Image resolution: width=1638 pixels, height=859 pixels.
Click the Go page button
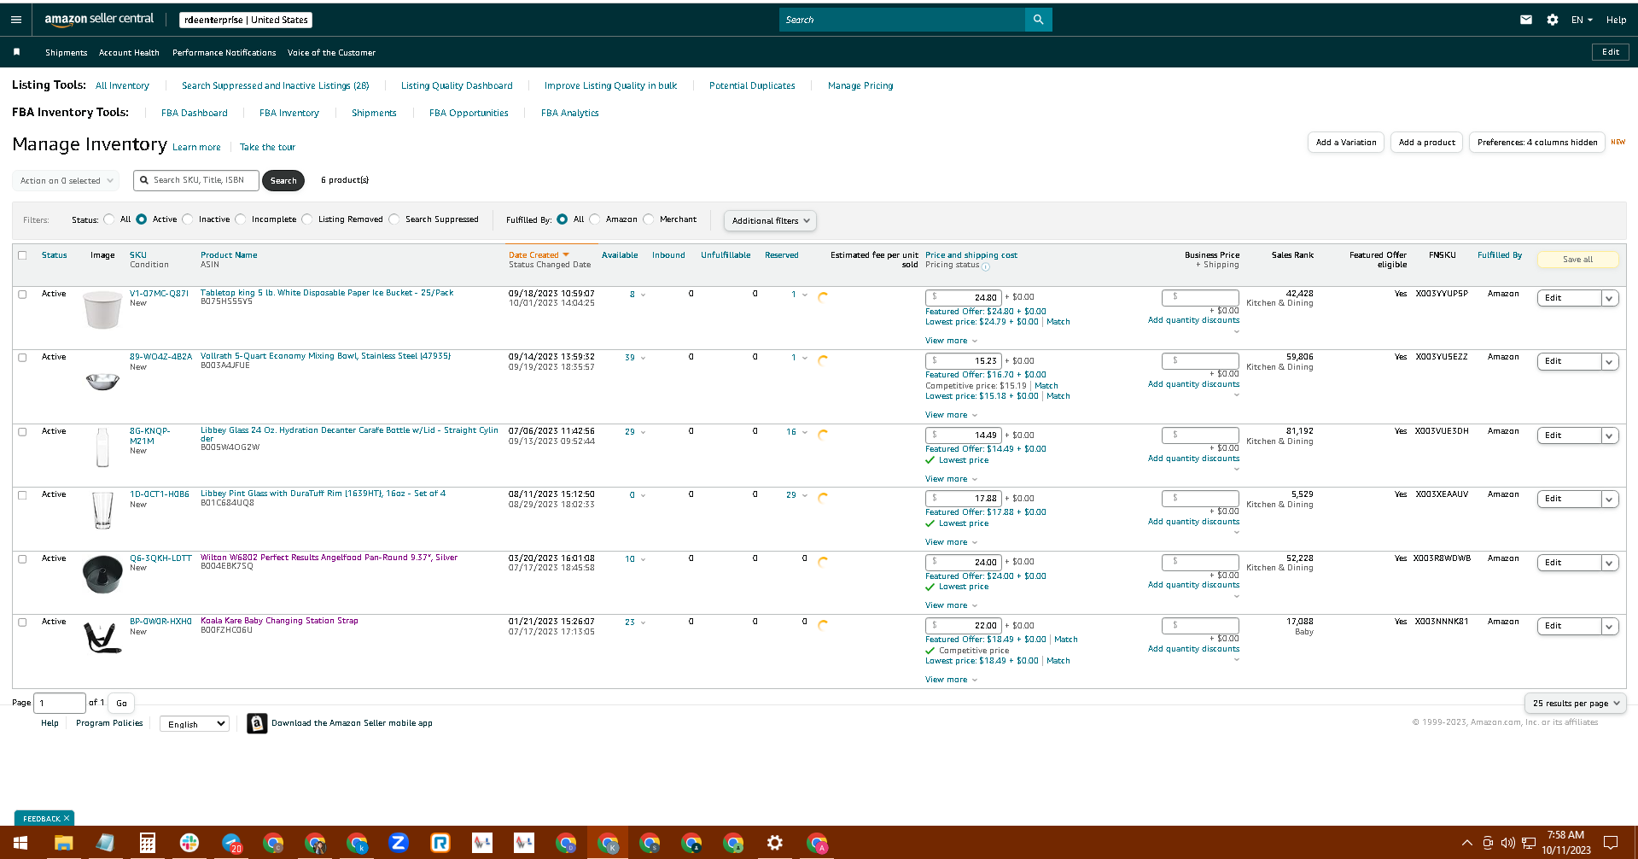tap(121, 704)
